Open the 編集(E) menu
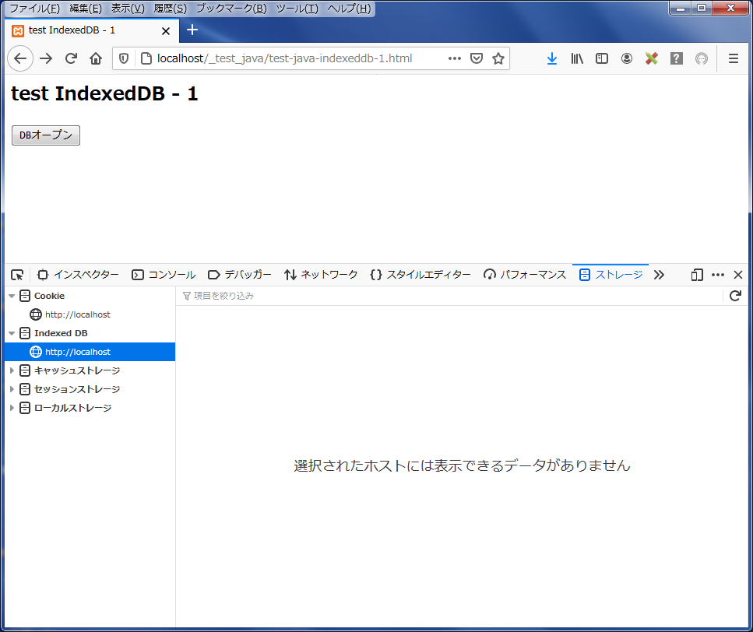The height and width of the screenshot is (632, 753). 86,9
